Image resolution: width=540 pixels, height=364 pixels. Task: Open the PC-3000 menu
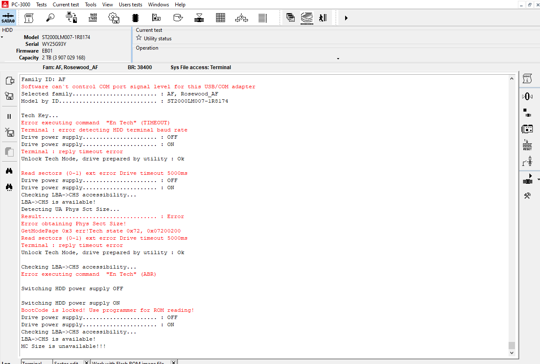(21, 5)
